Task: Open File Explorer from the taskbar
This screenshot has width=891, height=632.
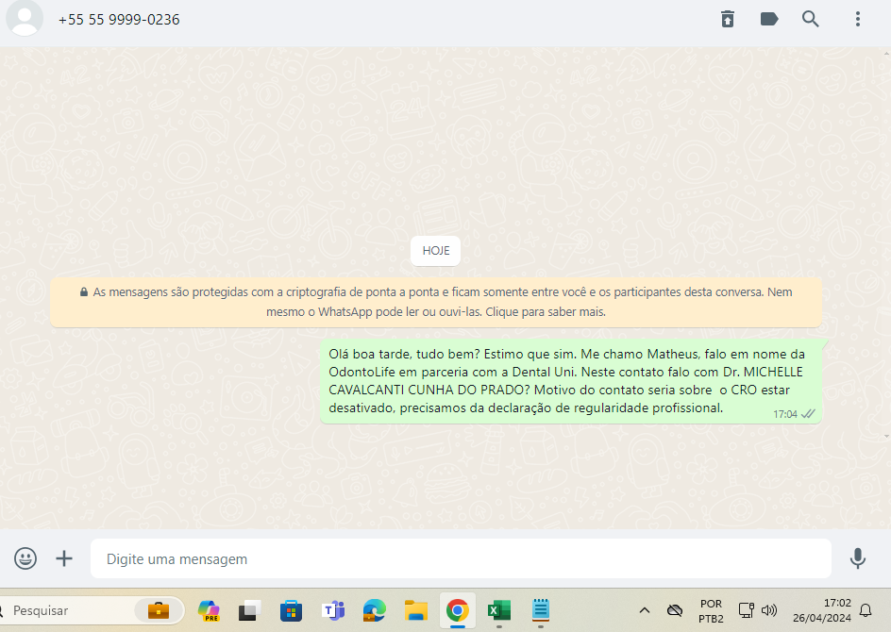Action: coord(416,610)
